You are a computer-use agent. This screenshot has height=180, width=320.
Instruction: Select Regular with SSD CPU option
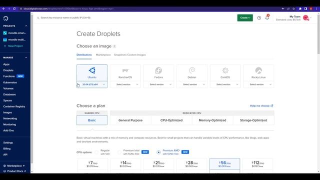click(96, 152)
